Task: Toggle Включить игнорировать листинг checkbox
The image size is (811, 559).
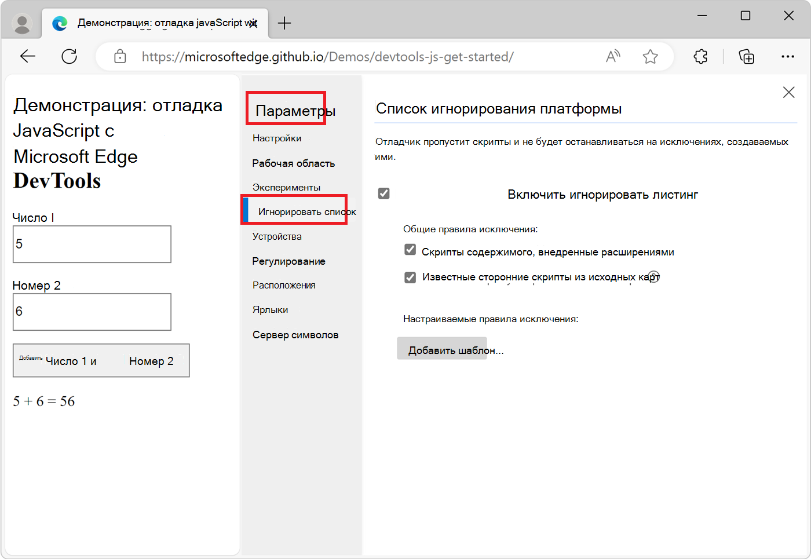Action: click(383, 193)
